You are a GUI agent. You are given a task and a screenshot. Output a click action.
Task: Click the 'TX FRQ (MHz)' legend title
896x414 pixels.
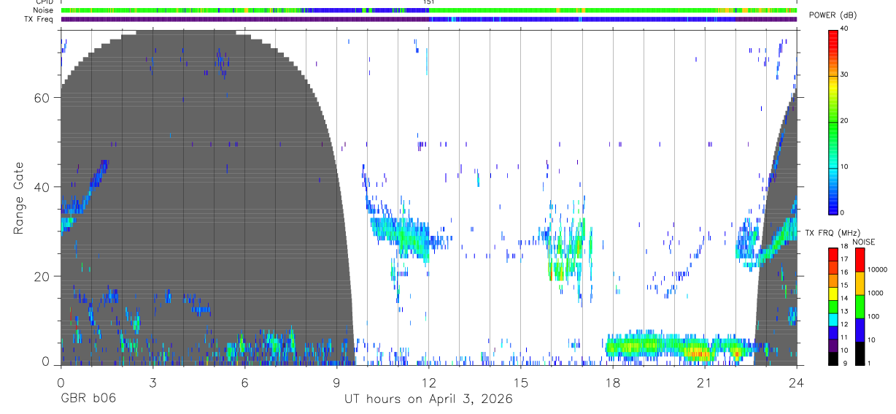(832, 232)
